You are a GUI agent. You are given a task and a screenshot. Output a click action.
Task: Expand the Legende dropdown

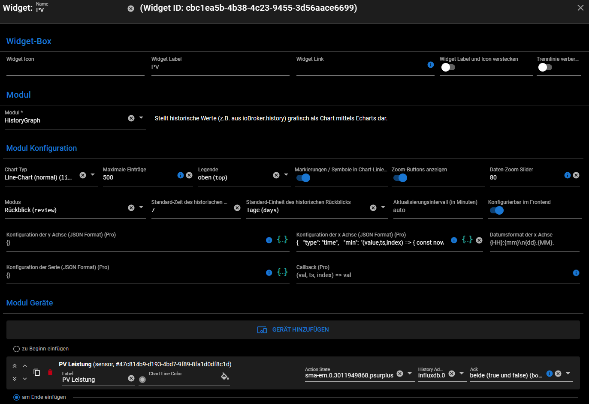coord(286,175)
